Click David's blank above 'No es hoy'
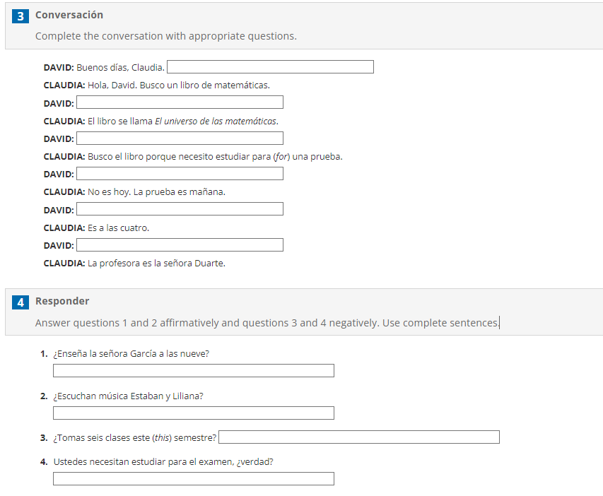The height and width of the screenshot is (496, 603). coord(180,173)
